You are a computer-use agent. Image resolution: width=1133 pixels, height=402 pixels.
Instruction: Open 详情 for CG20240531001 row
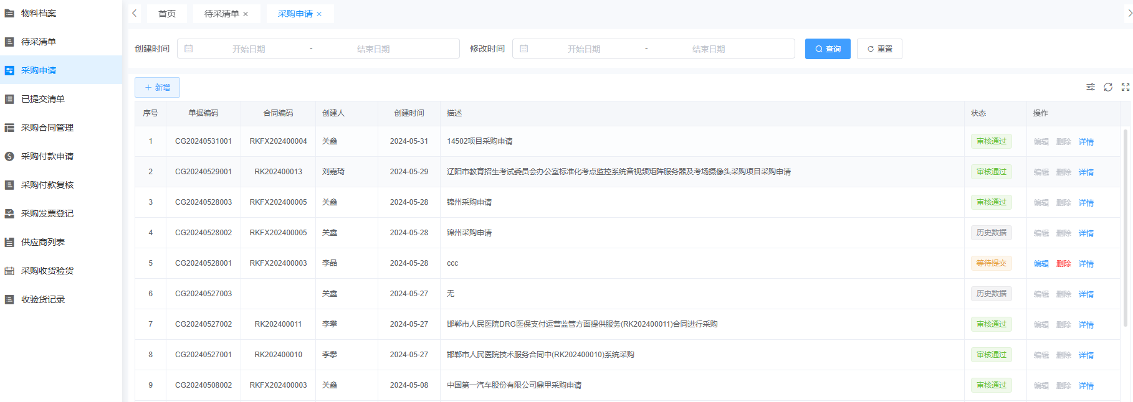pyautogui.click(x=1086, y=142)
